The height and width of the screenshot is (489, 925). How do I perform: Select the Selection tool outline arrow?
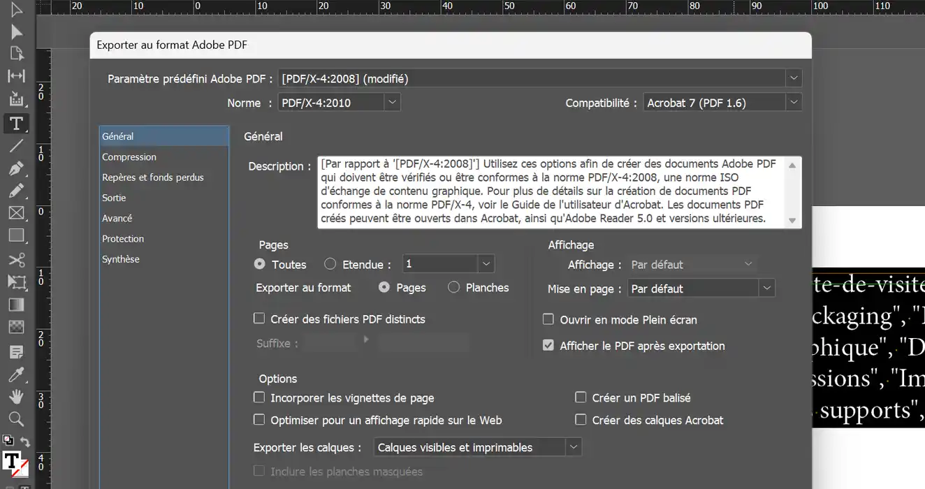16,10
